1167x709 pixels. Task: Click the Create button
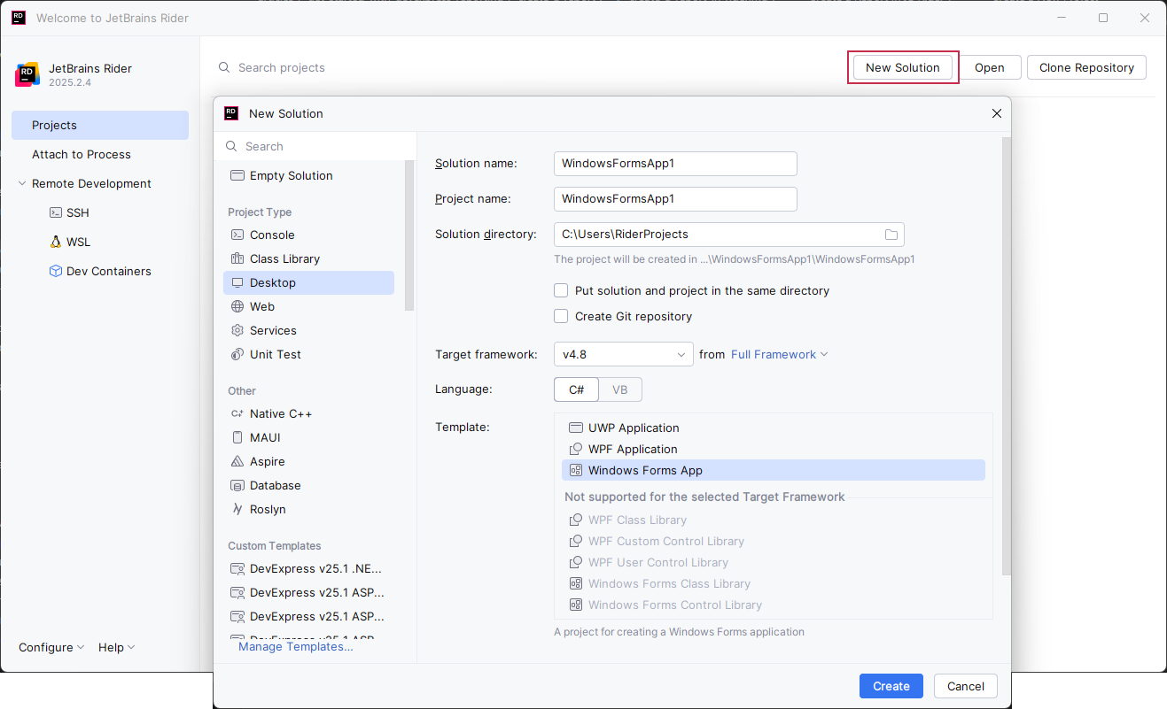891,686
